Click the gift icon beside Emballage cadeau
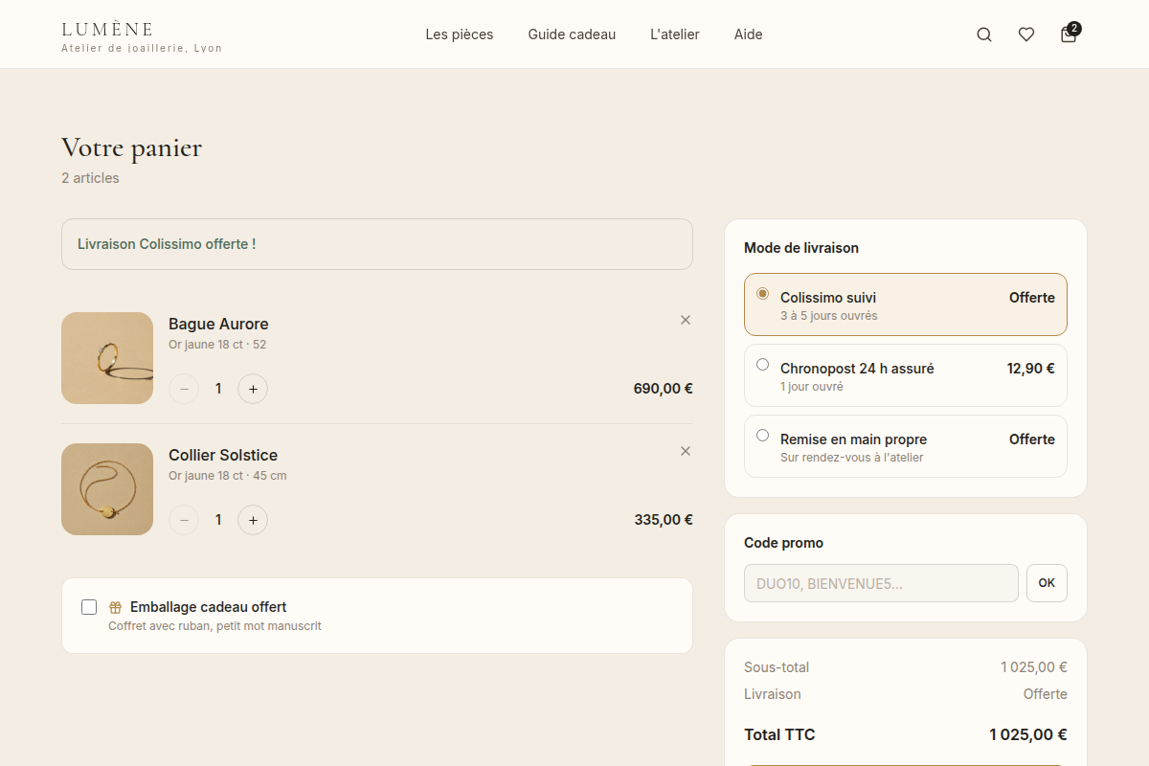 tap(115, 607)
